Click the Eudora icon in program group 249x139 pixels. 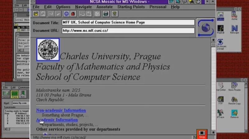220,16
